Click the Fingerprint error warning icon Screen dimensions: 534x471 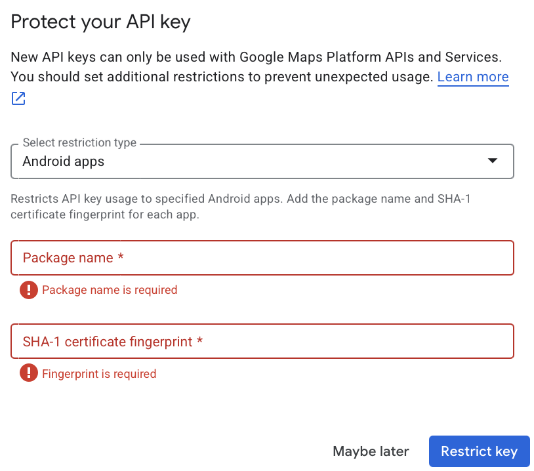[28, 374]
